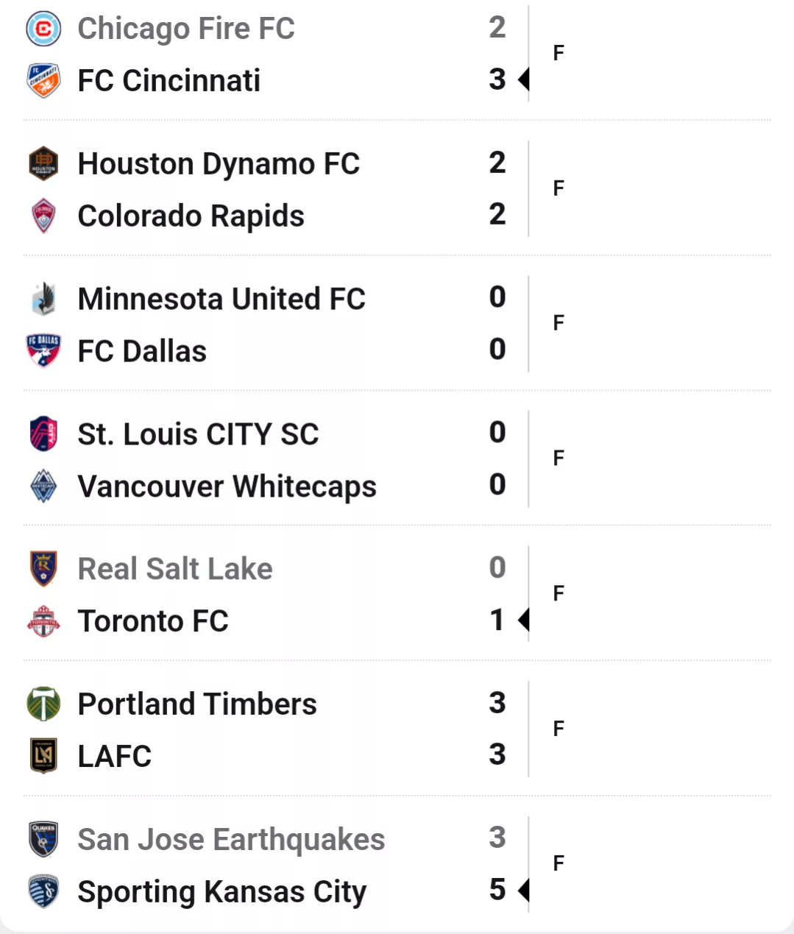Click the FC Cincinnati team logo
The height and width of the screenshot is (934, 794).
coord(43,81)
